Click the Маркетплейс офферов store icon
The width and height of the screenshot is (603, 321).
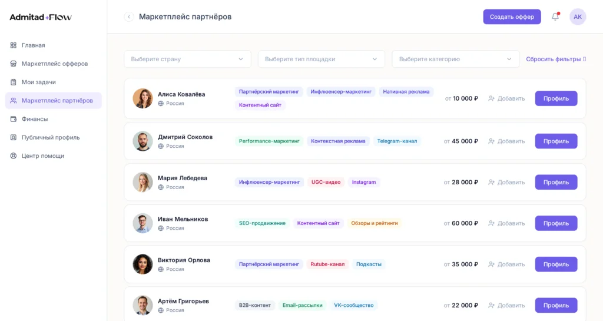pyautogui.click(x=14, y=64)
